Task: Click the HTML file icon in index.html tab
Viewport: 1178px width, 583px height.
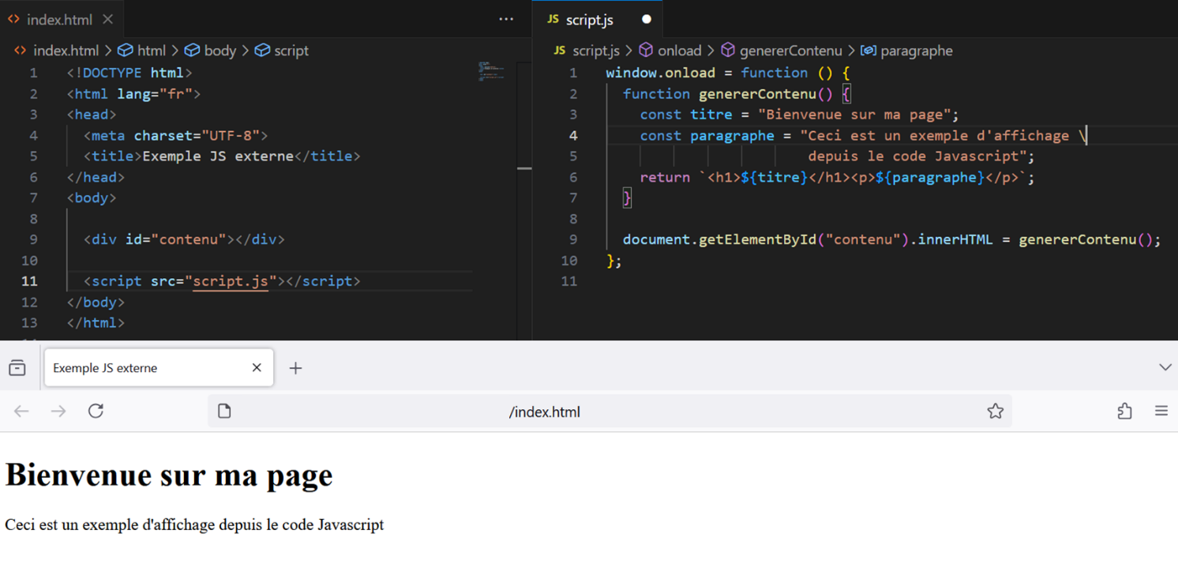Action: 13,20
